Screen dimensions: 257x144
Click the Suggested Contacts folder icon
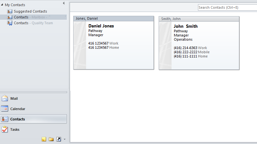click(x=10, y=11)
